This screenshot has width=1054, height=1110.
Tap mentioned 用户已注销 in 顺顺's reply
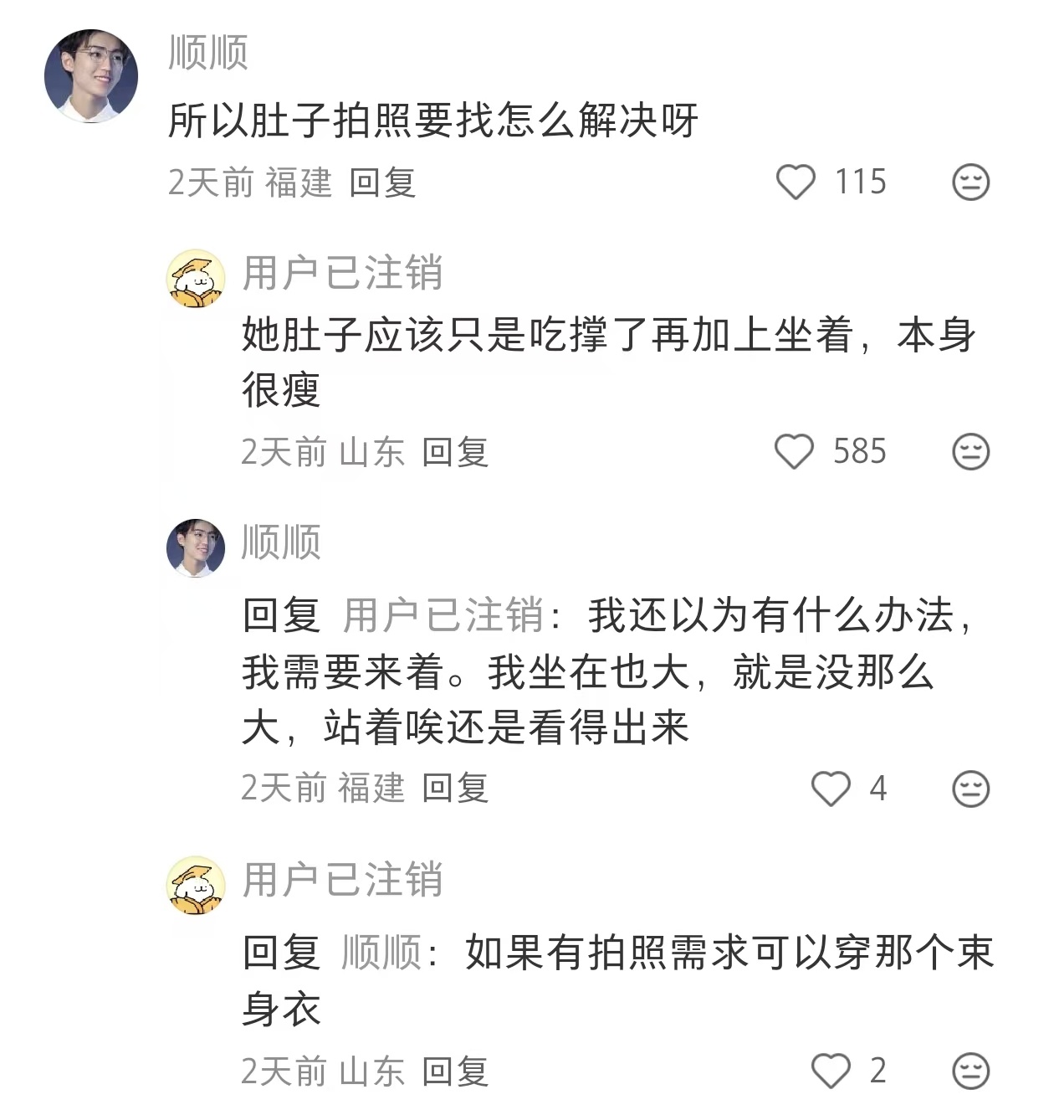click(443, 616)
